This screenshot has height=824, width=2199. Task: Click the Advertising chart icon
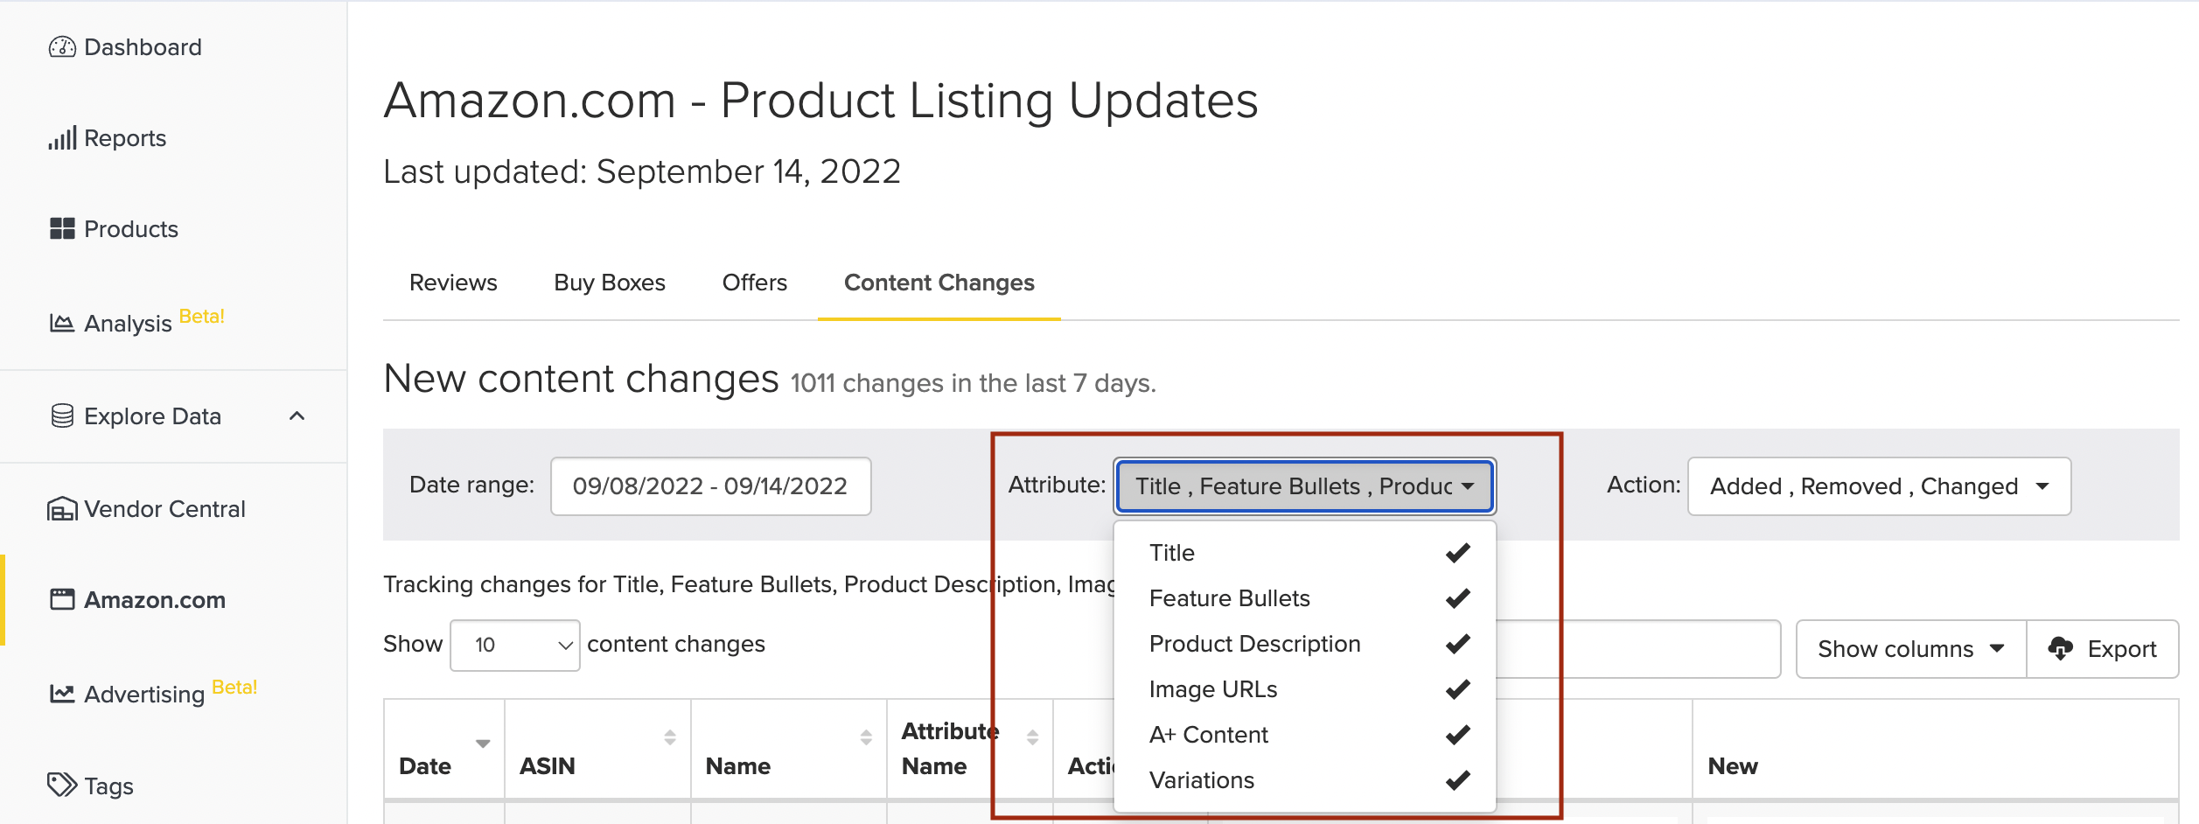tap(62, 695)
